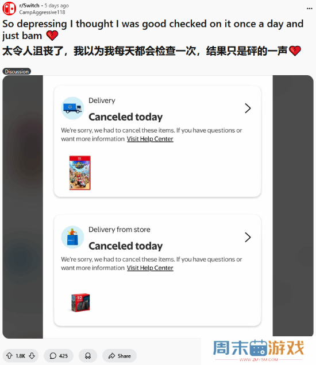Click the second Canceled today heading
Screen dimensions: 316x365
click(x=126, y=246)
